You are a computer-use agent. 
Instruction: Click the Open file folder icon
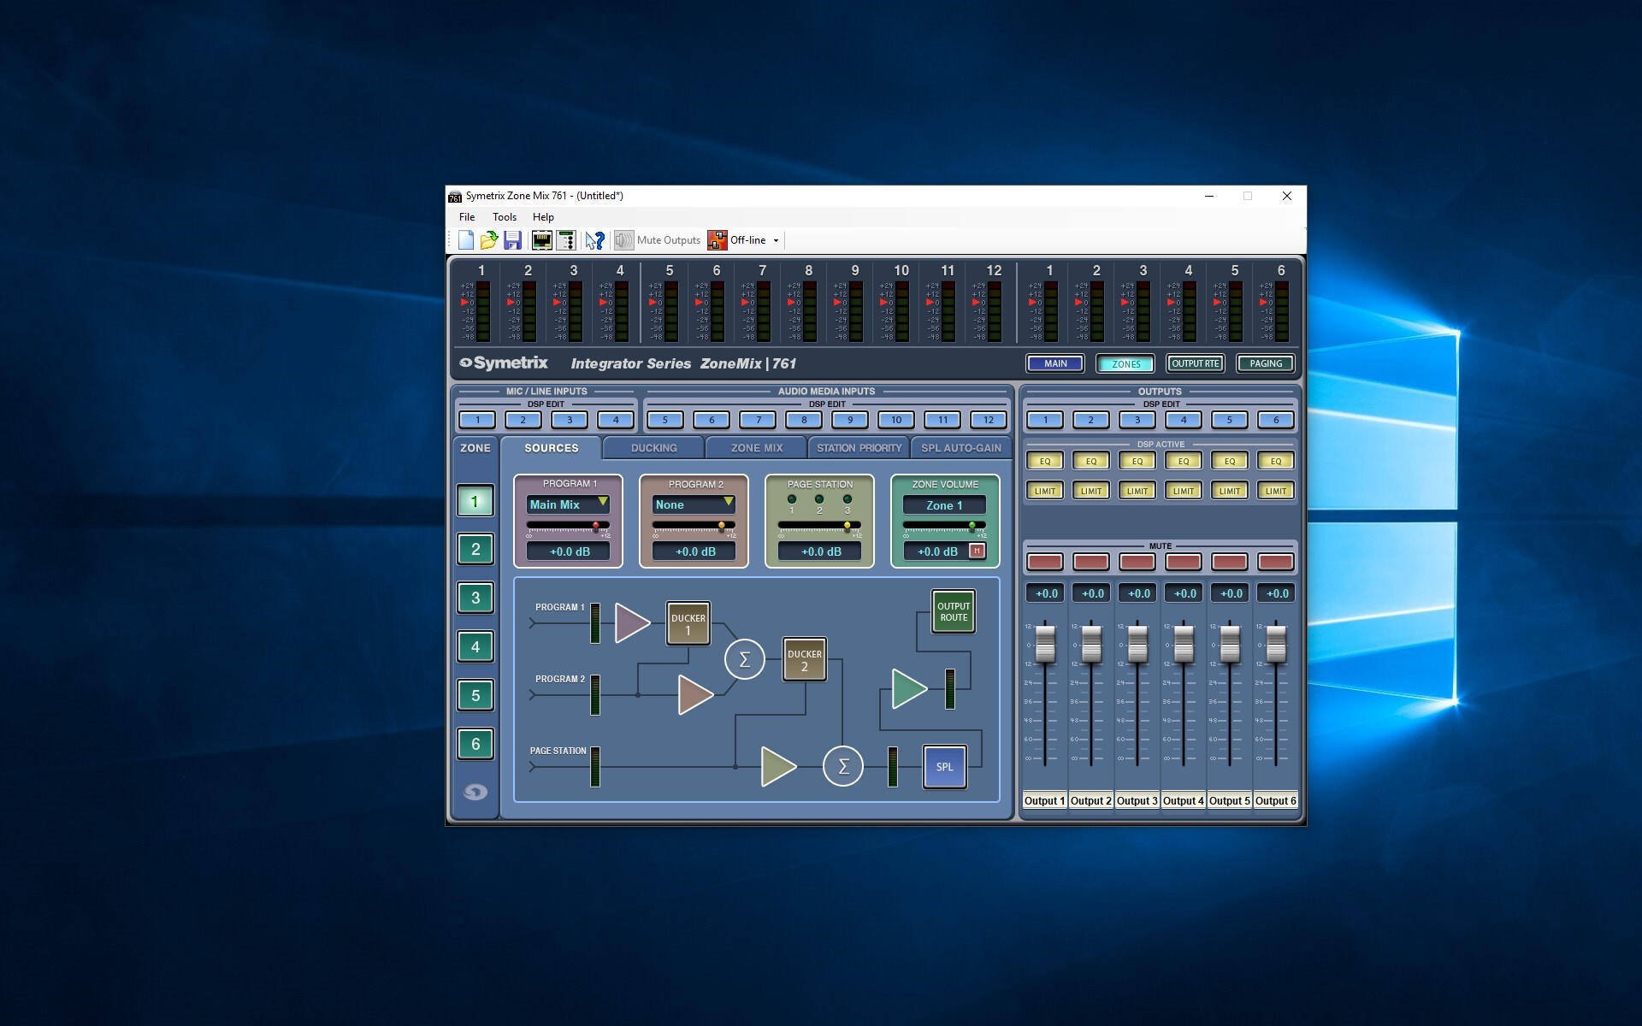point(489,240)
